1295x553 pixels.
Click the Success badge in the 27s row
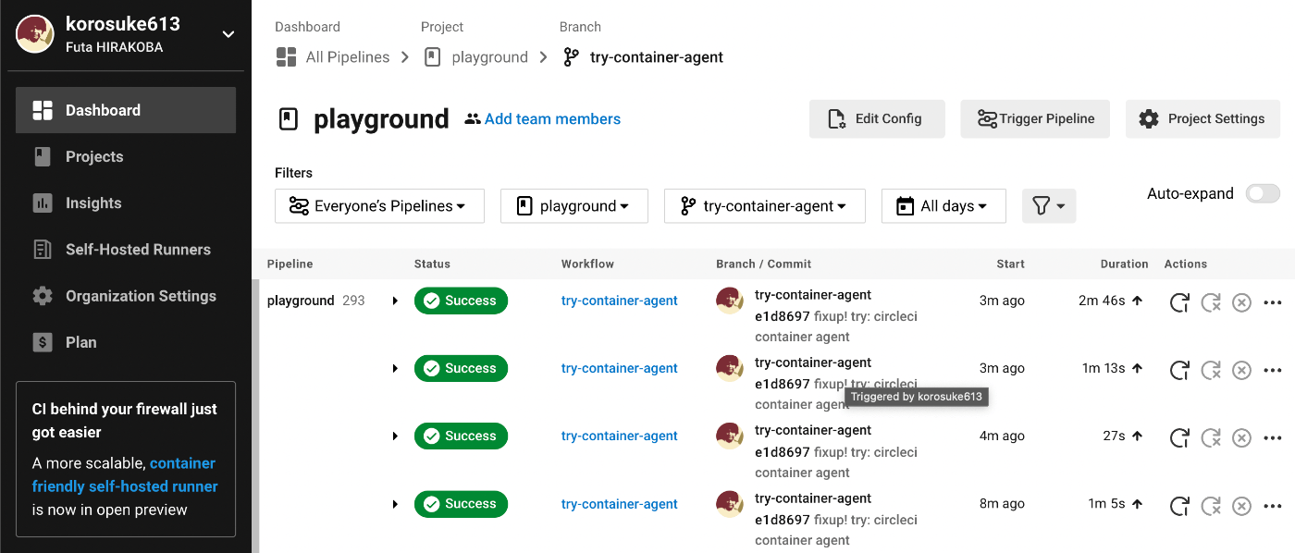click(461, 436)
